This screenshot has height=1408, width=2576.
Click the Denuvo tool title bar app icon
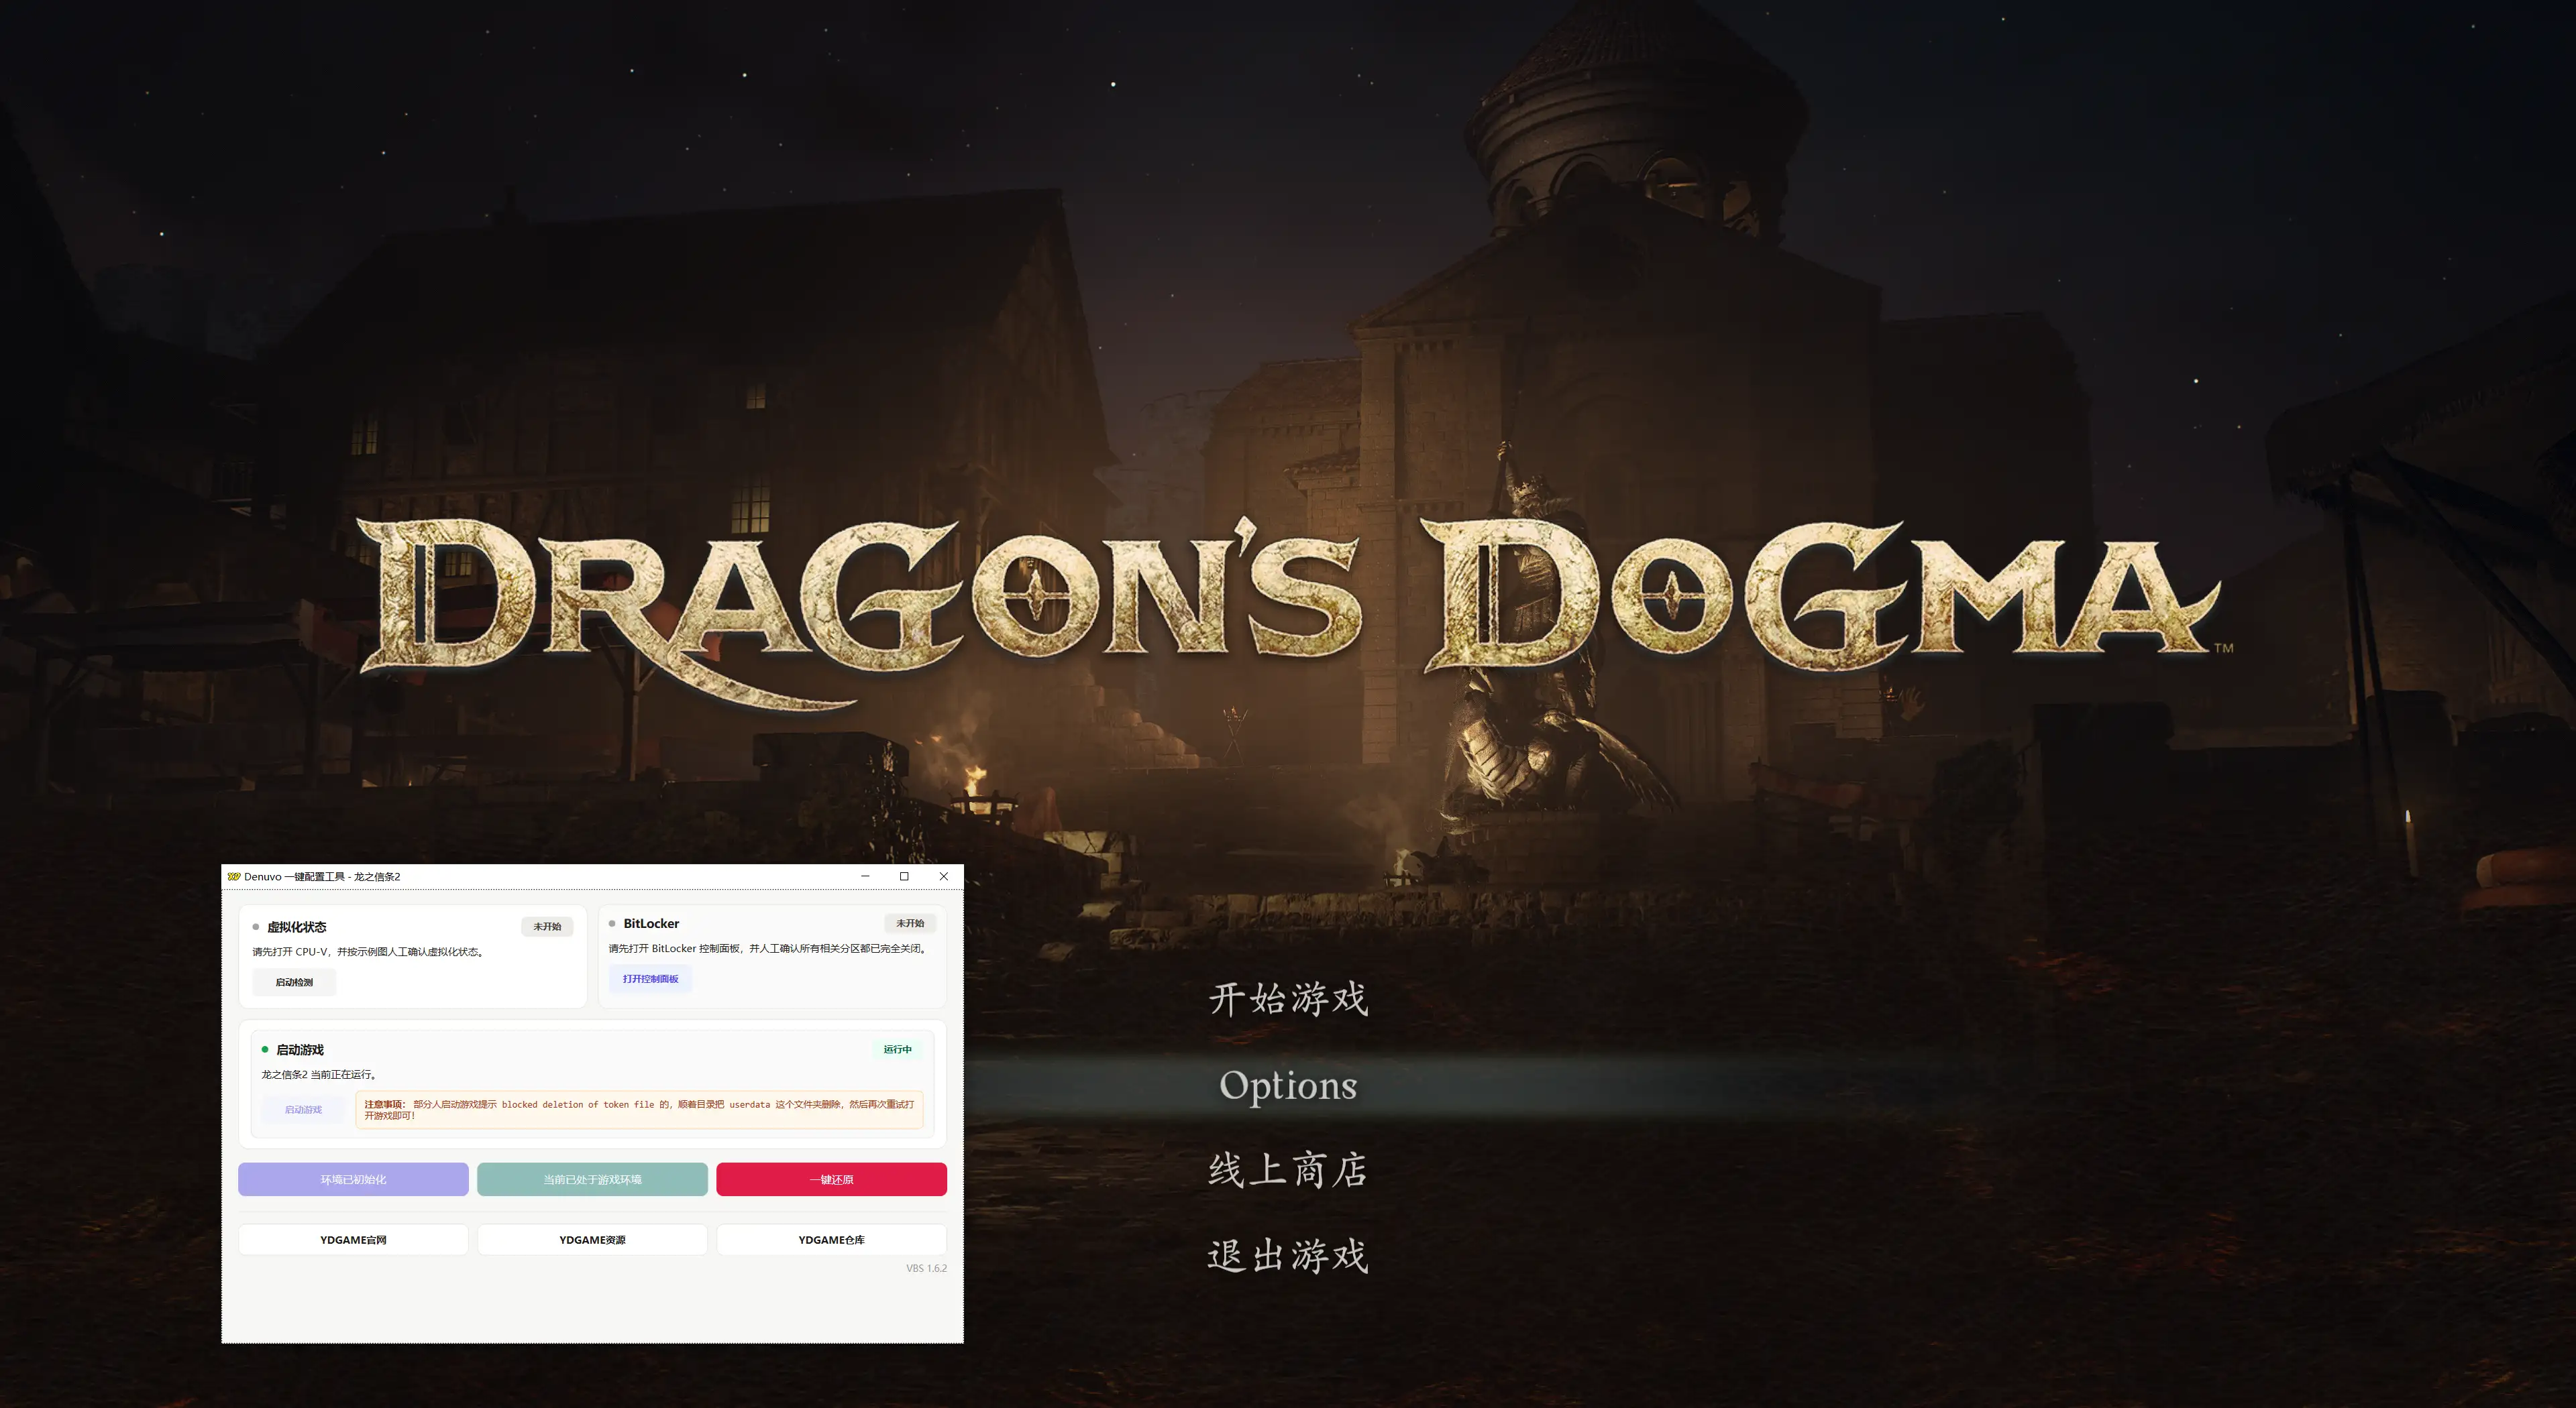(x=234, y=876)
